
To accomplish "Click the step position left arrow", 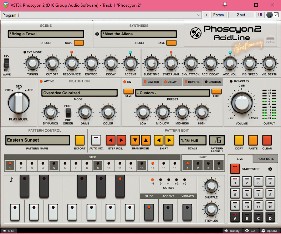I will (x=111, y=140).
